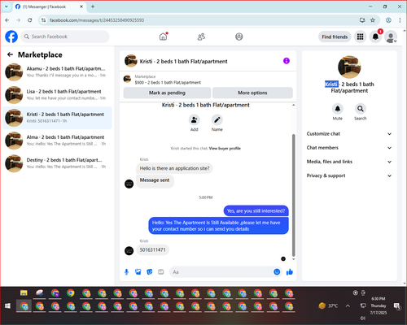Bookmark this page with the star icon
The width and height of the screenshot is (407, 325).
[373, 20]
